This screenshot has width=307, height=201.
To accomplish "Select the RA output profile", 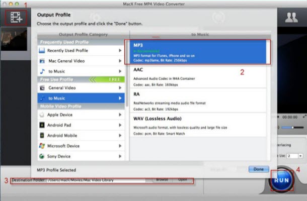I will point(198,100).
